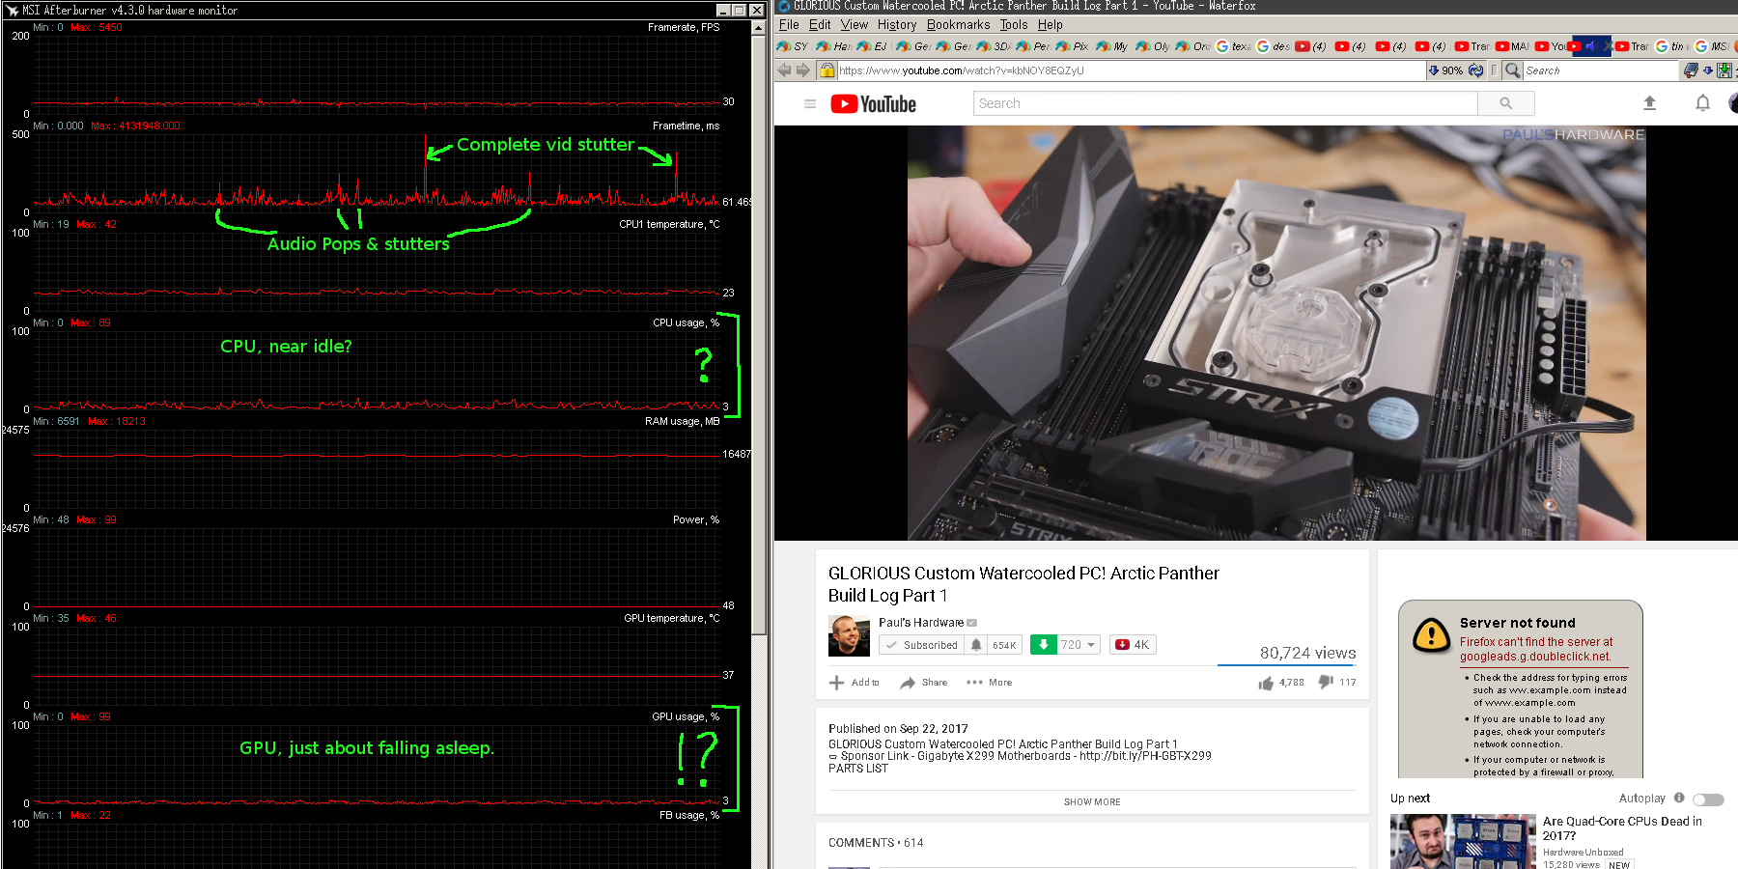Screen dimensions: 1738x869
Task: Open the Bookmarks menu
Action: pos(958,25)
